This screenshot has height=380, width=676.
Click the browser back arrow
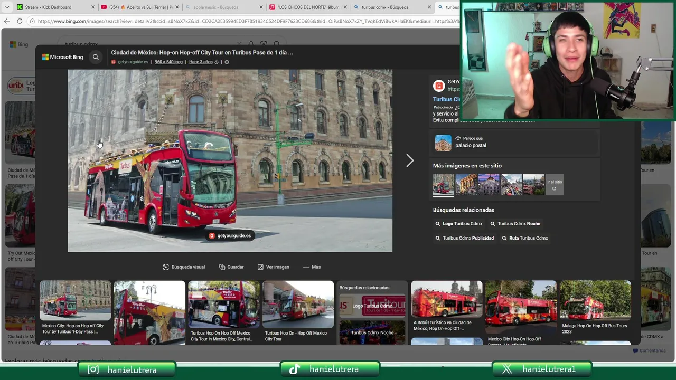(7, 21)
